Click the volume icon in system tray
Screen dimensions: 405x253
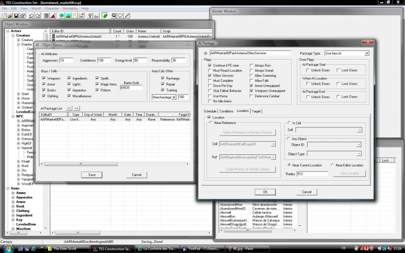pos(389,248)
